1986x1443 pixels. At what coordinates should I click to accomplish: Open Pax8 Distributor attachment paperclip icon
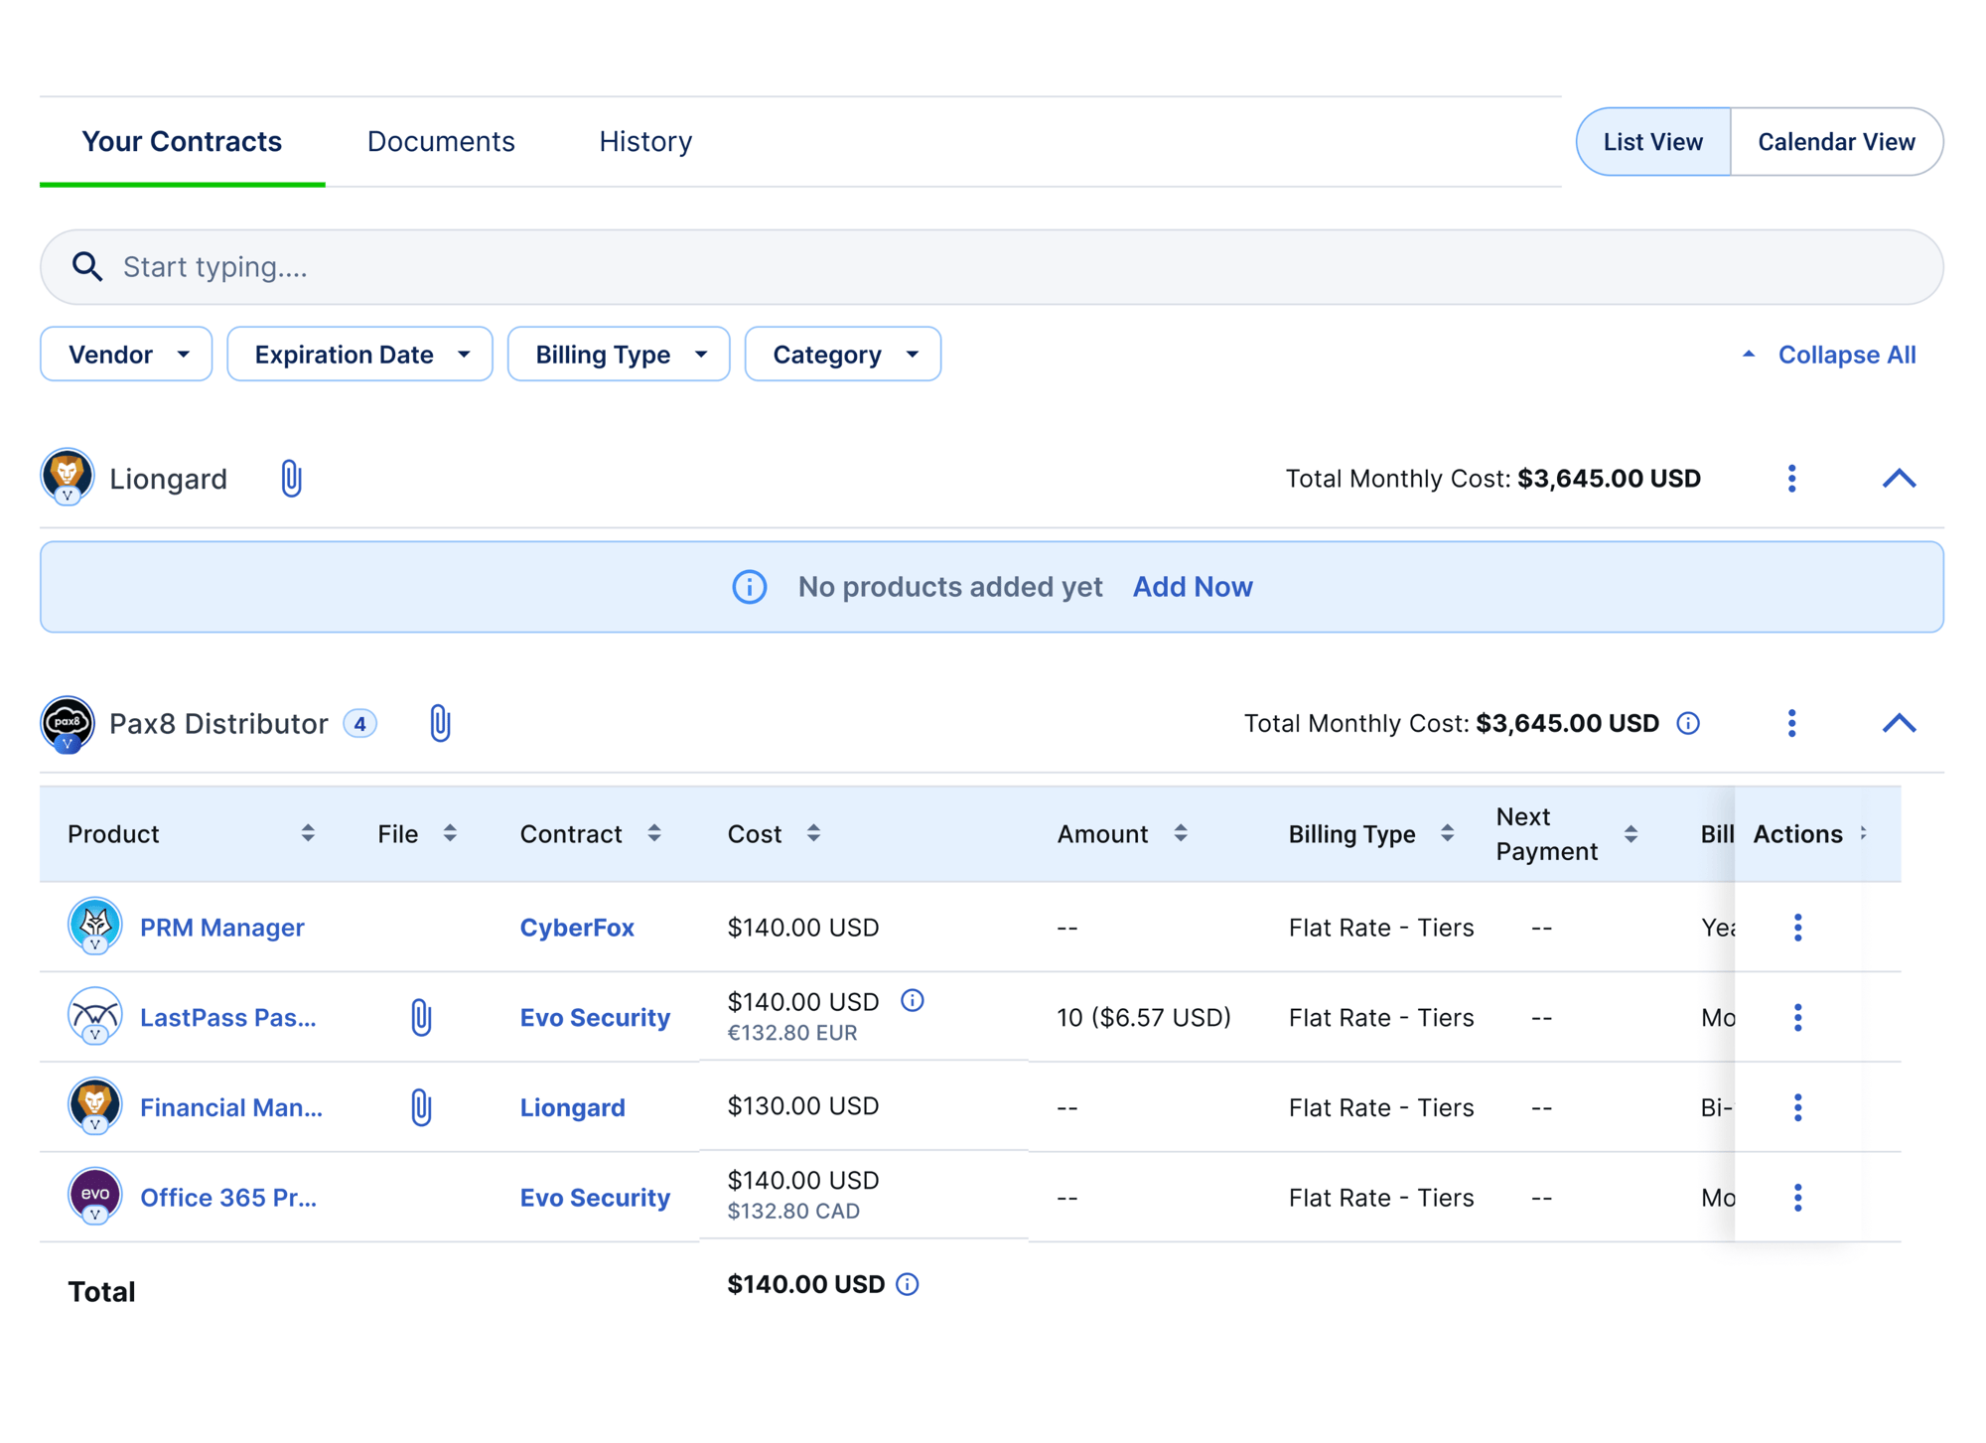point(440,723)
